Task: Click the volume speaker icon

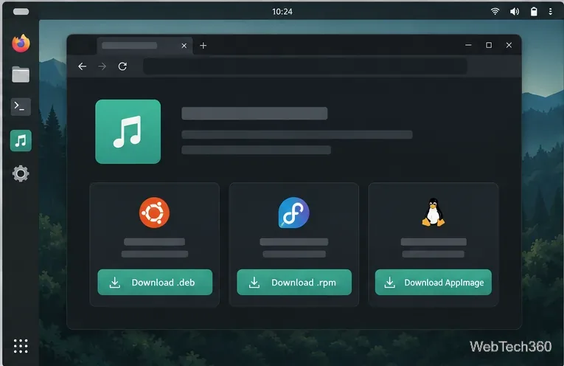Action: coord(515,12)
